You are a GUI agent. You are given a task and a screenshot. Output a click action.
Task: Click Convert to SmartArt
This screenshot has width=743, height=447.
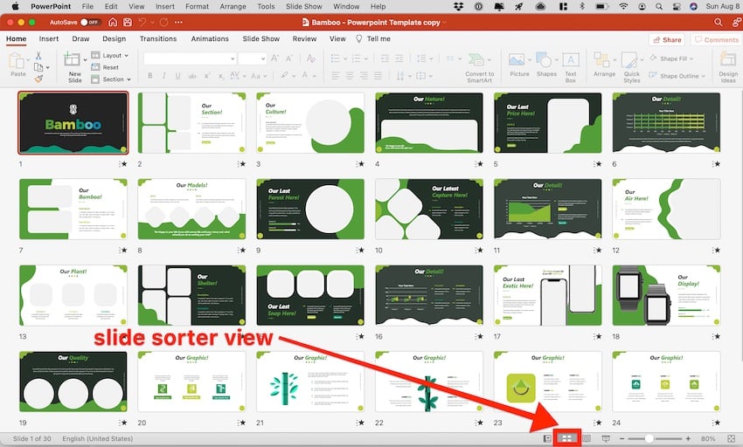pos(479,65)
